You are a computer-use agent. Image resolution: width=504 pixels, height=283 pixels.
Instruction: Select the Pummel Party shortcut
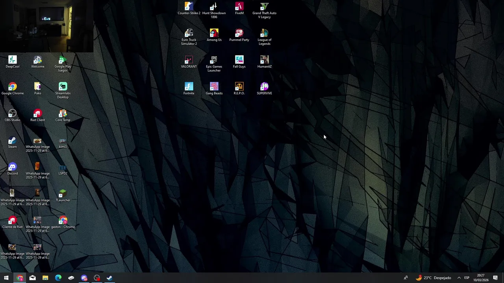pos(239,35)
